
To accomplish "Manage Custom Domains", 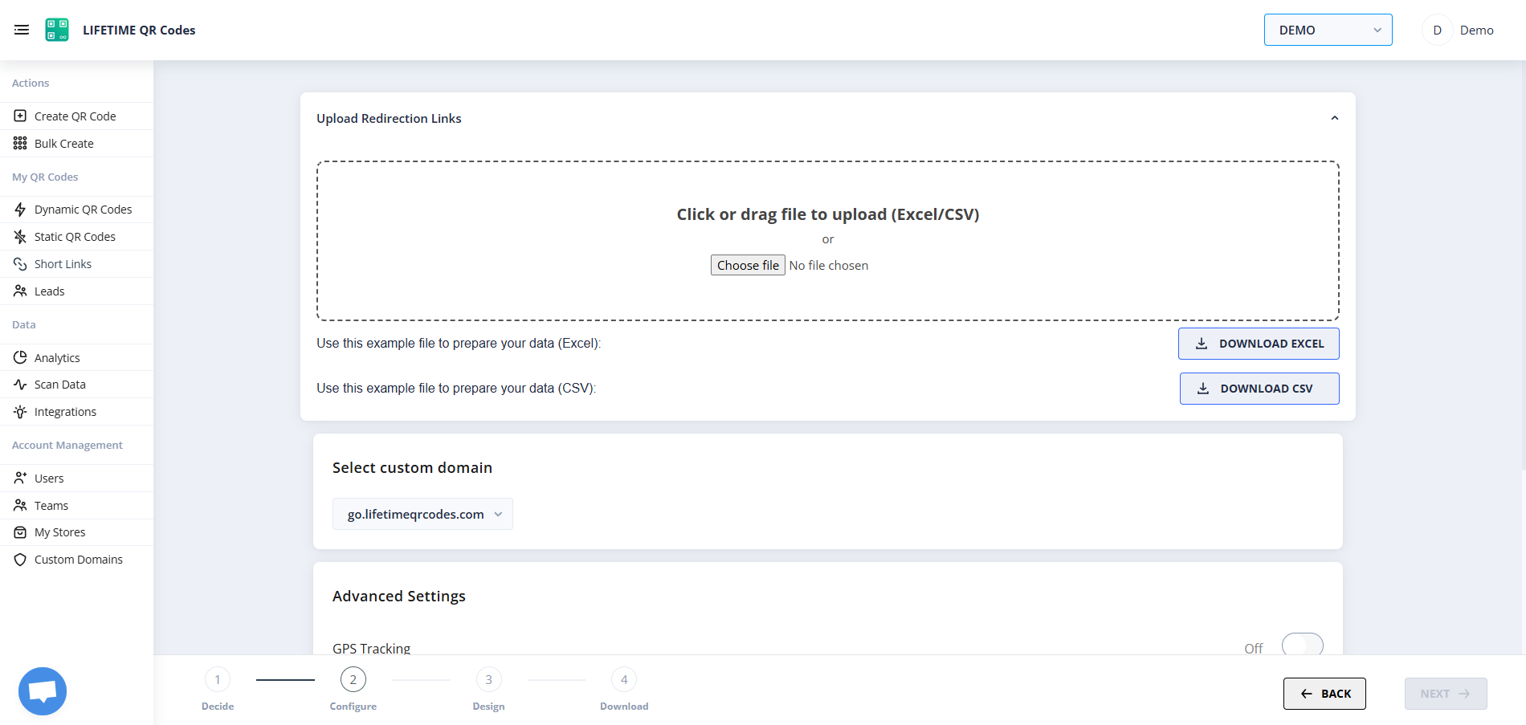I will (x=78, y=559).
